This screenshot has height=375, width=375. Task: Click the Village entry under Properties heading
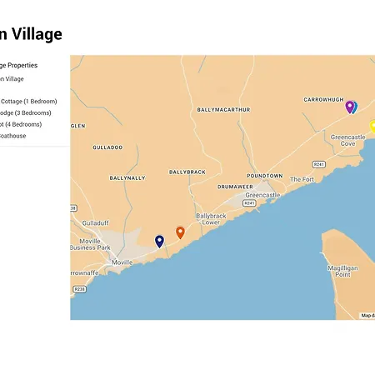click(12, 79)
